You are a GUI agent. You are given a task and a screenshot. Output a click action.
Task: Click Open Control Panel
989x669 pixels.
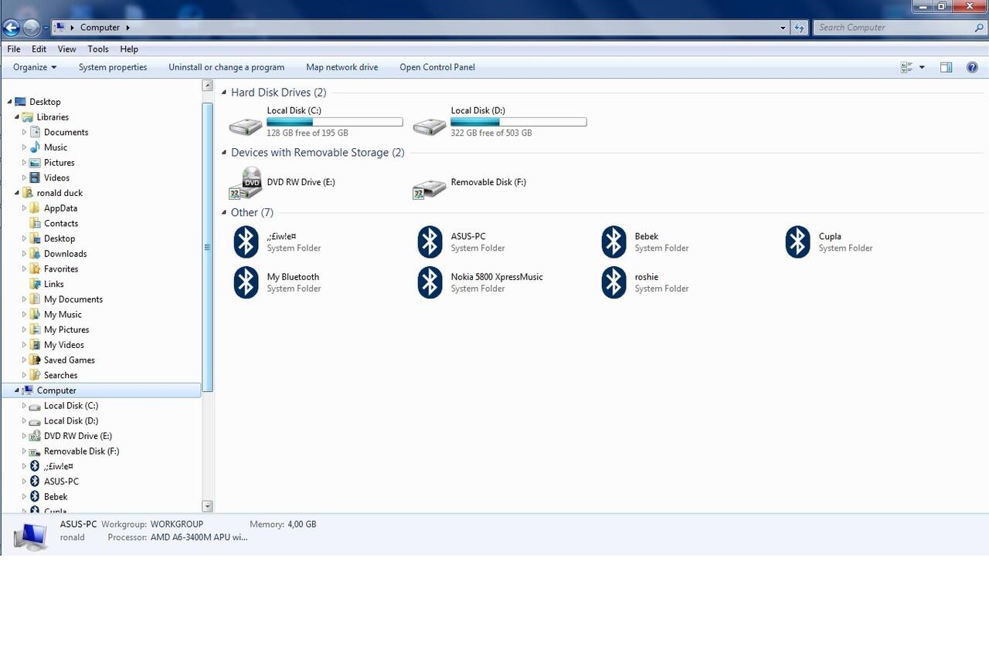(437, 67)
